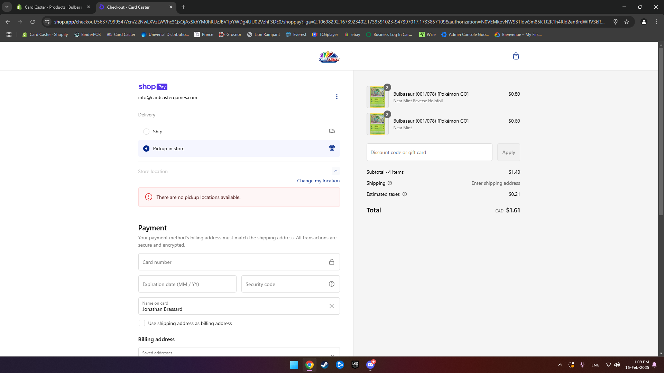Click the Change my location link
The height and width of the screenshot is (373, 664).
coord(318,181)
